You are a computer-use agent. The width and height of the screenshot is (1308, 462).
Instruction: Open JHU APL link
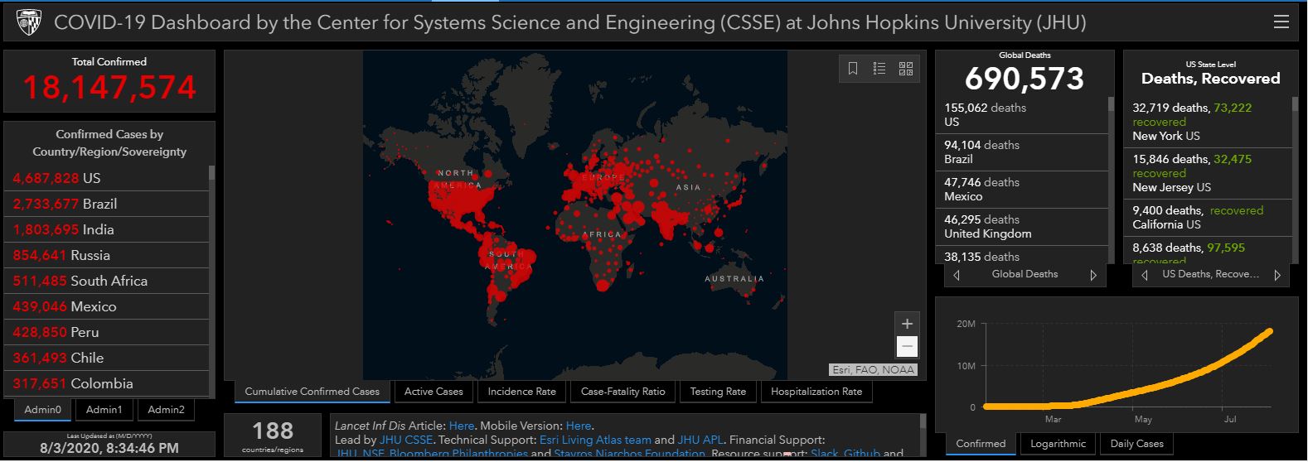(700, 440)
